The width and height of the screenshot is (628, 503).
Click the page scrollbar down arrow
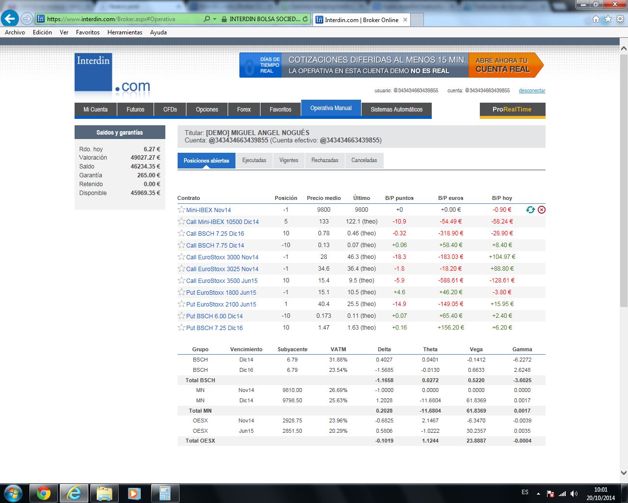pos(624,473)
